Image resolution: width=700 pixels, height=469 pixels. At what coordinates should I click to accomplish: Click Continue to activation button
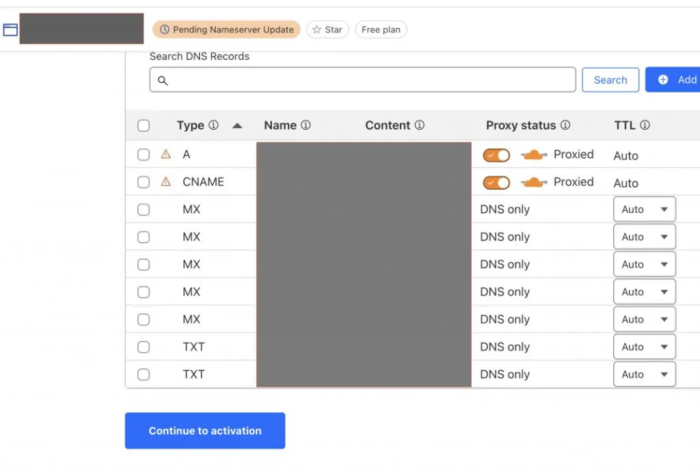coord(205,431)
